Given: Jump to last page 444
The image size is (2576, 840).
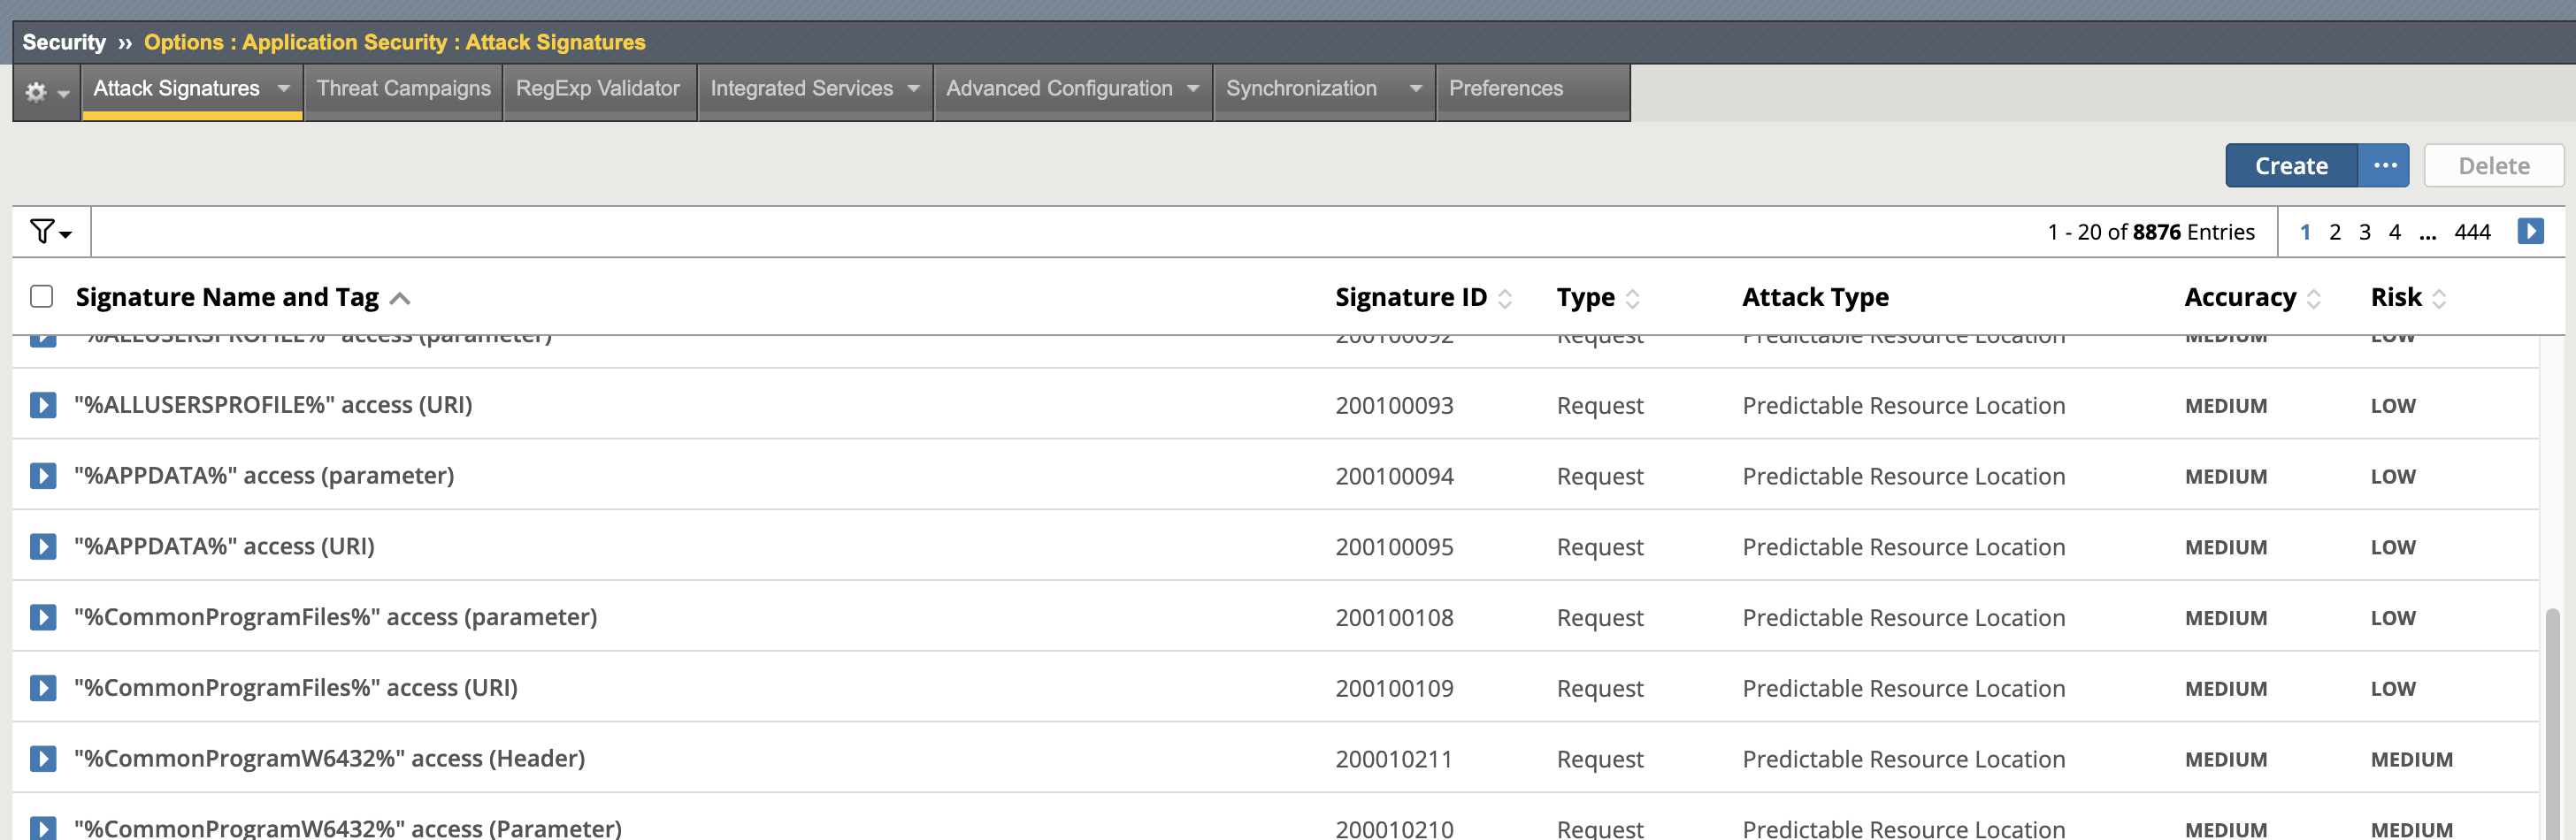Looking at the screenshot, I should tap(2472, 232).
